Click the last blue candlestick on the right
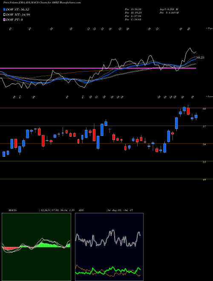Viewport: 213px width, 281px height. pyautogui.click(x=196, y=117)
